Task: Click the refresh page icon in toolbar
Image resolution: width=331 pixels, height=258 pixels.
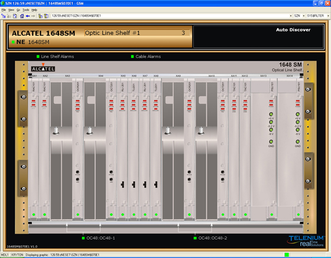Action: click(x=15, y=16)
